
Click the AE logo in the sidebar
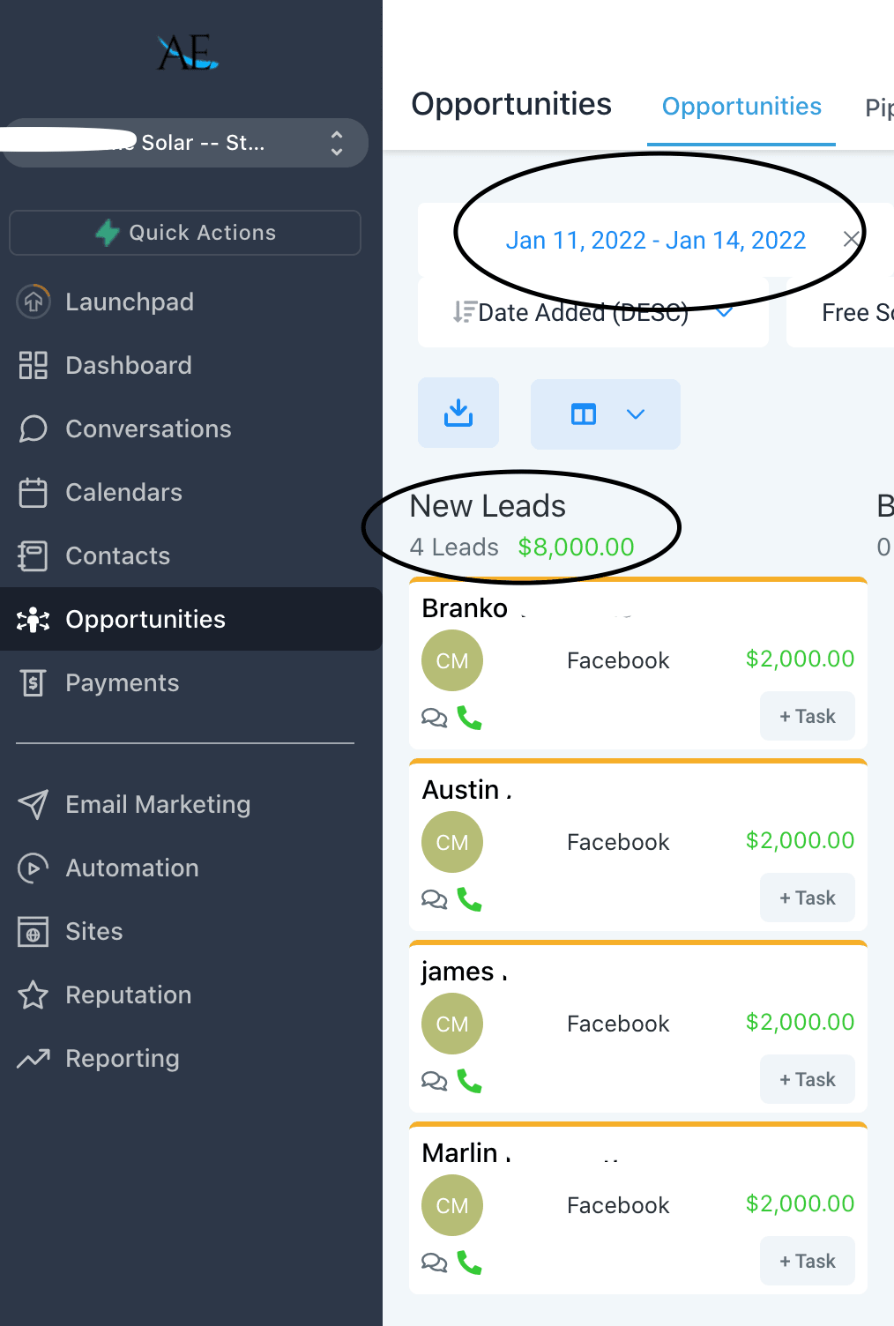[x=188, y=53]
